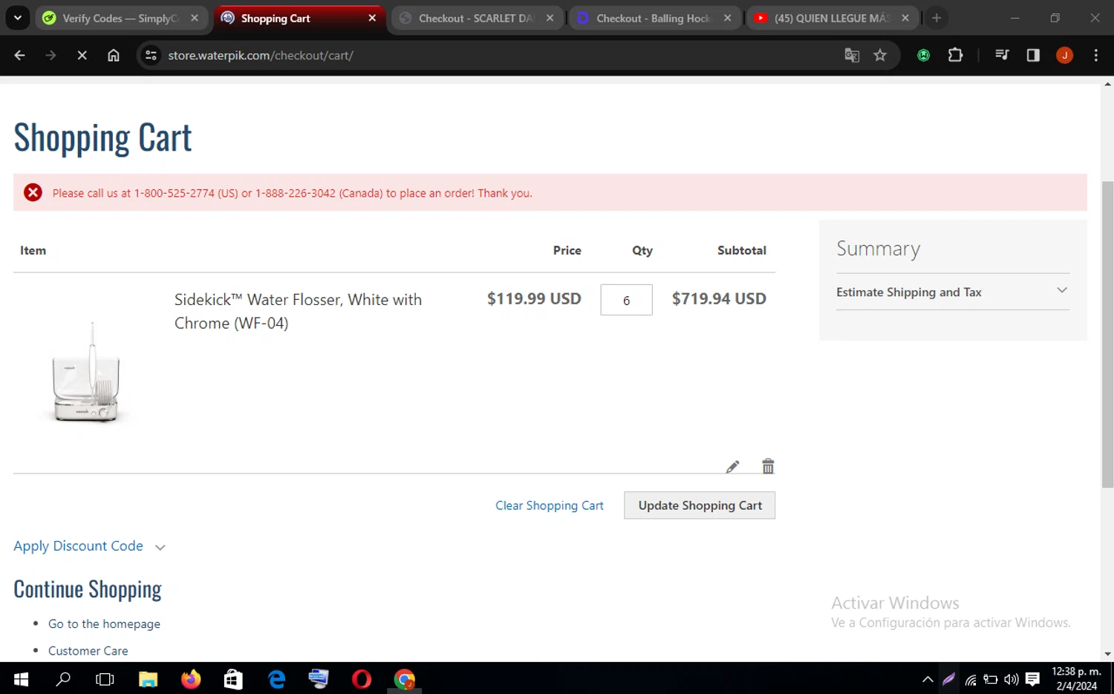Click the quantity input field showing 6
This screenshot has height=694, width=1114.
(x=627, y=300)
